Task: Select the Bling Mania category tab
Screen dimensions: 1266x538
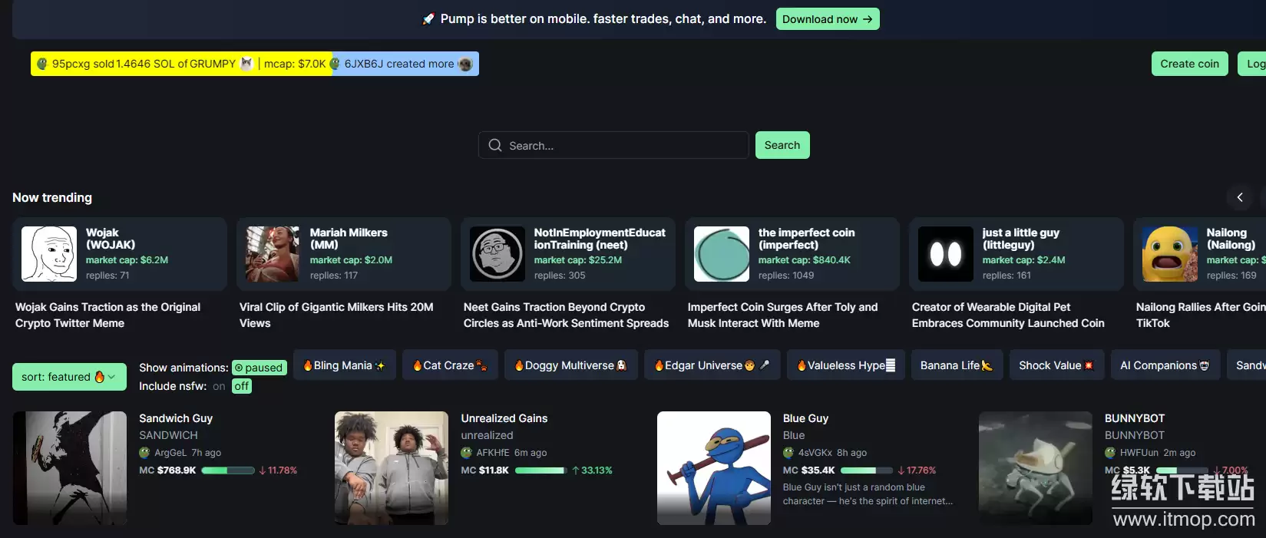Action: pos(344,365)
